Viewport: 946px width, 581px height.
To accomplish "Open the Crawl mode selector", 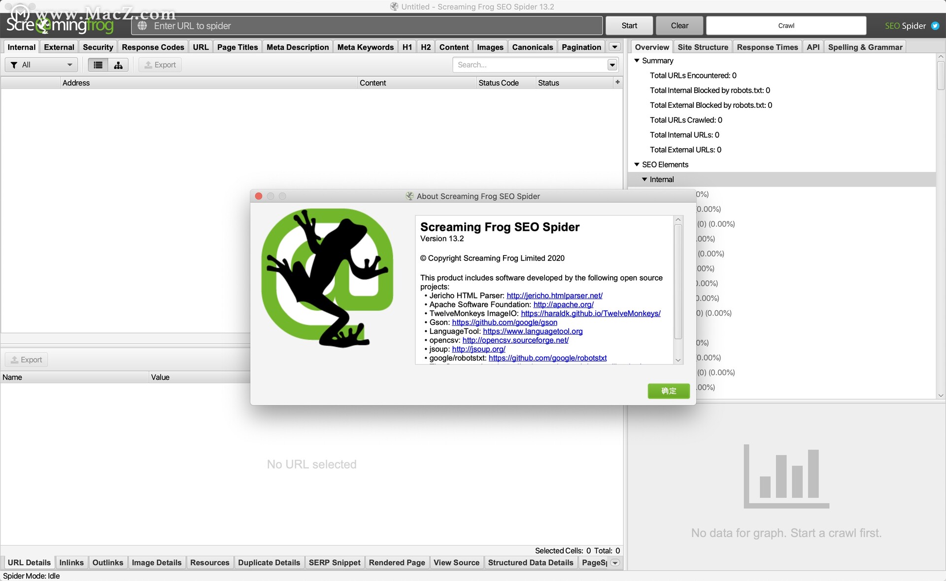I will 786,26.
